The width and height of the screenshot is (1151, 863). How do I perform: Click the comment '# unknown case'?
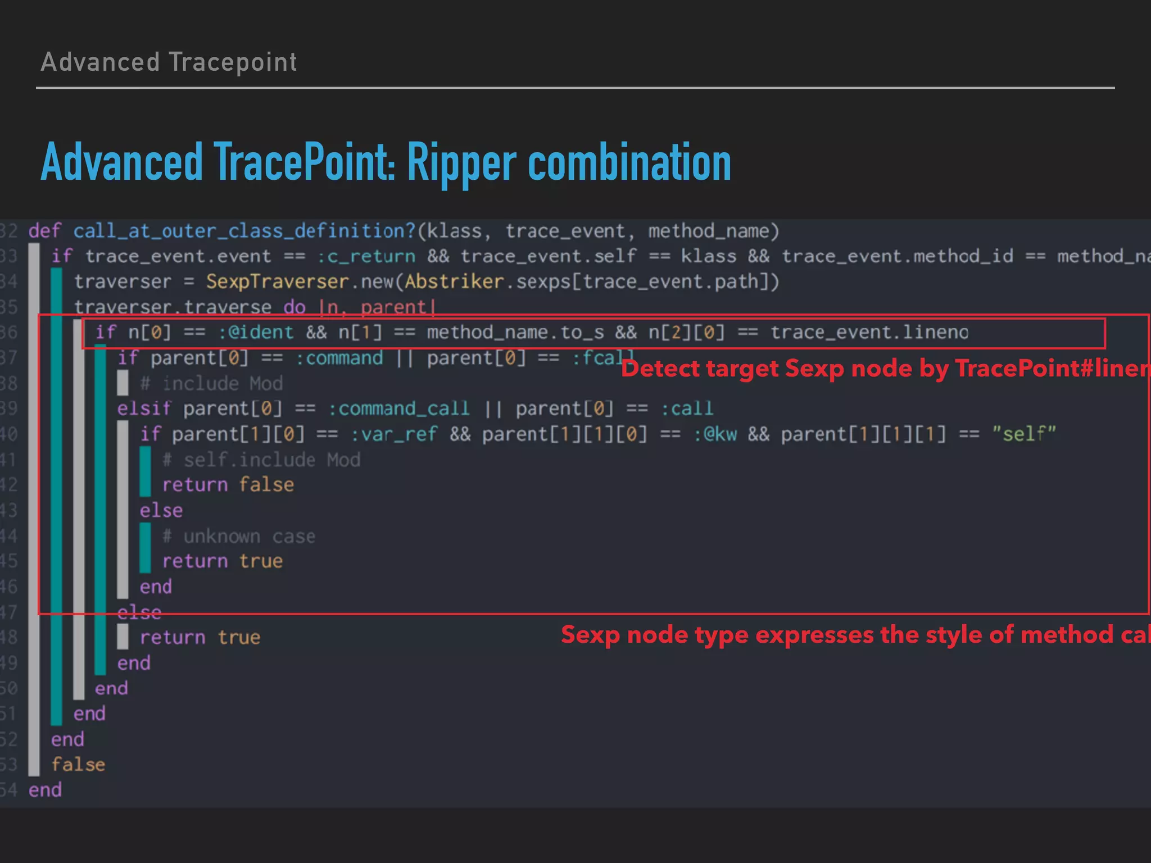coord(239,537)
